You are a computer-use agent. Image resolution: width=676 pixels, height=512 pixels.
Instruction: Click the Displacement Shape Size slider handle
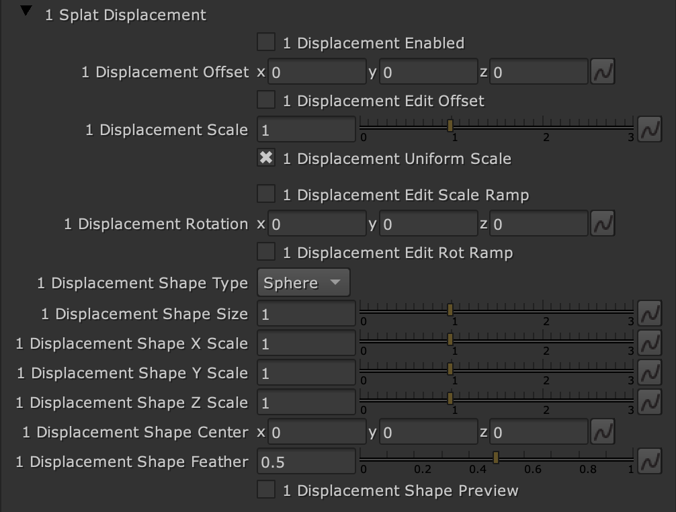[450, 310]
